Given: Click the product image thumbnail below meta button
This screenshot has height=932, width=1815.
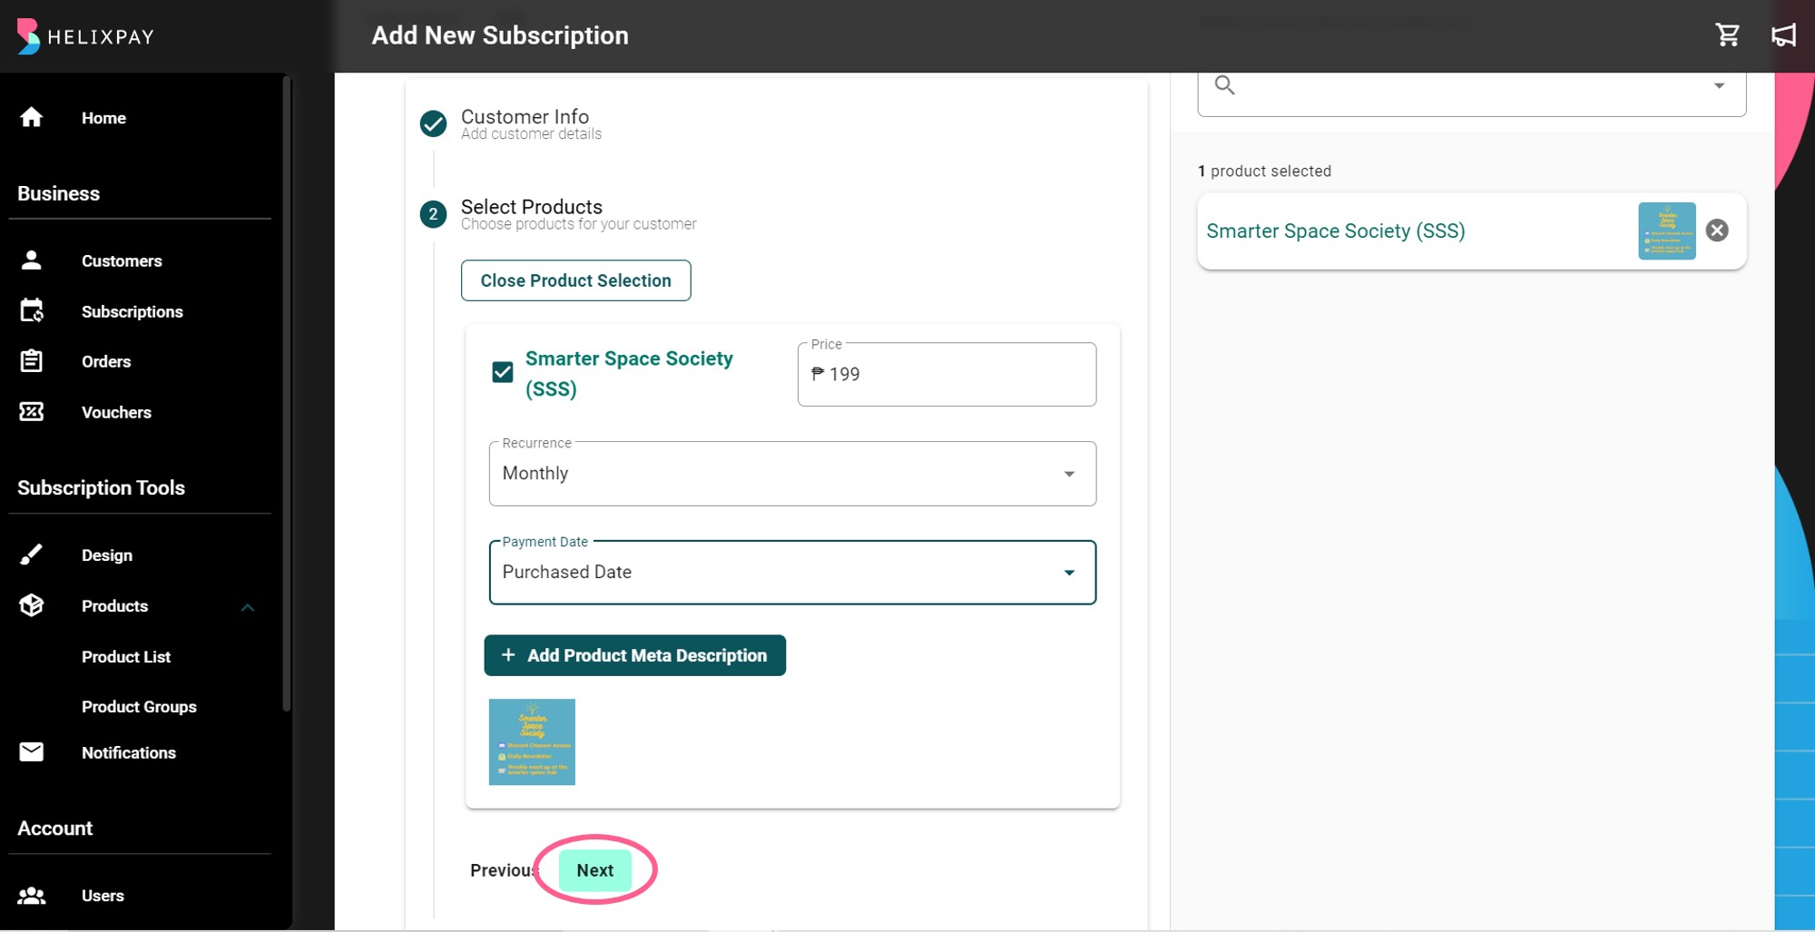Looking at the screenshot, I should click(x=532, y=741).
